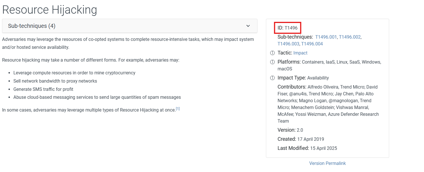Viewport: 424px width, 172px height.
Task: Click the info icon beside Tactic
Action: (x=272, y=53)
